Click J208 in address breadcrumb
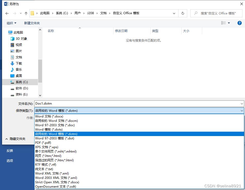Viewport: 245px width, 190px height. point(91,13)
